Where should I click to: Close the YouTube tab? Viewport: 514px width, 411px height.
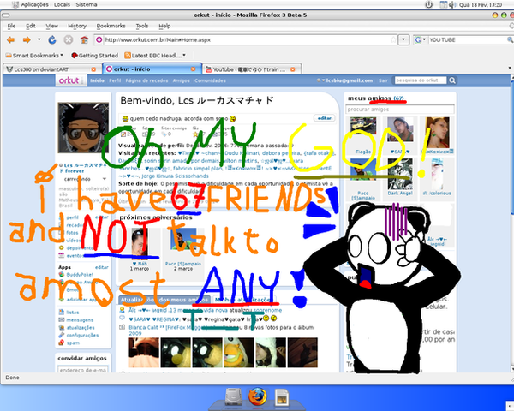[x=293, y=69]
